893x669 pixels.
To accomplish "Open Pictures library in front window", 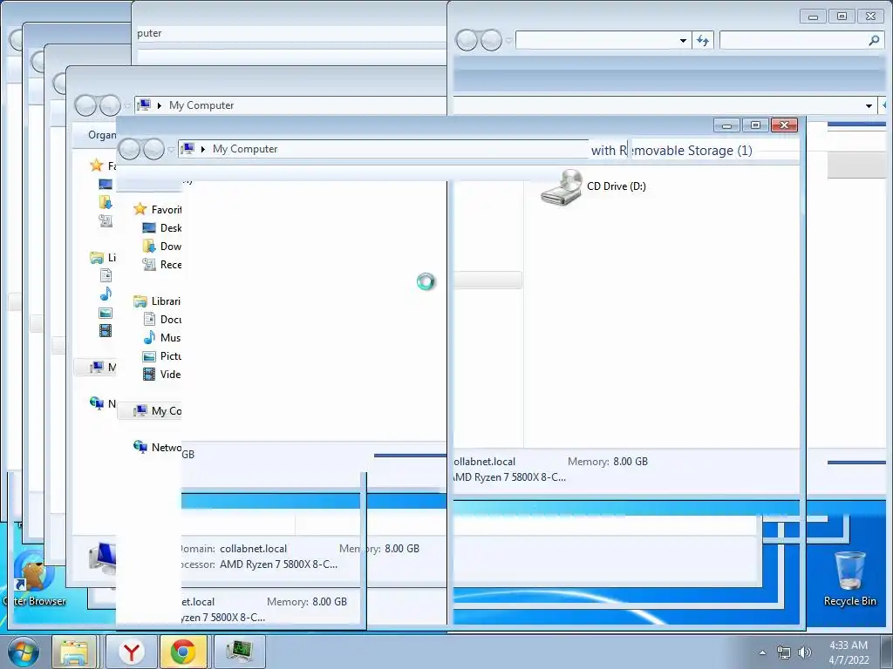I will click(161, 356).
